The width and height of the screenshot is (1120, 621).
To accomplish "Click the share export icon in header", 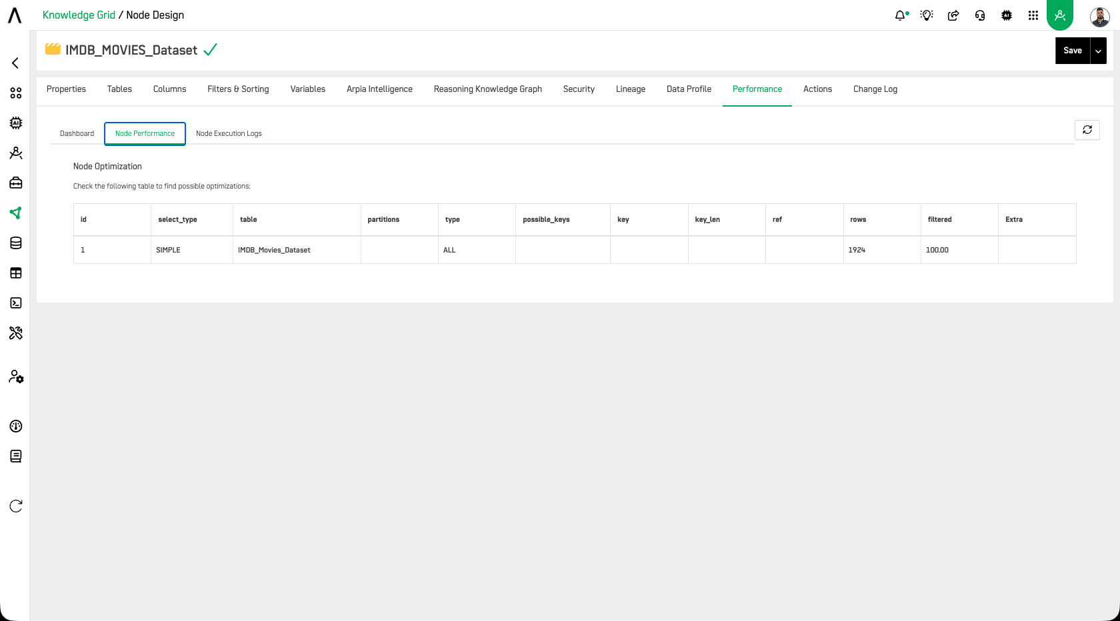I will point(953,15).
